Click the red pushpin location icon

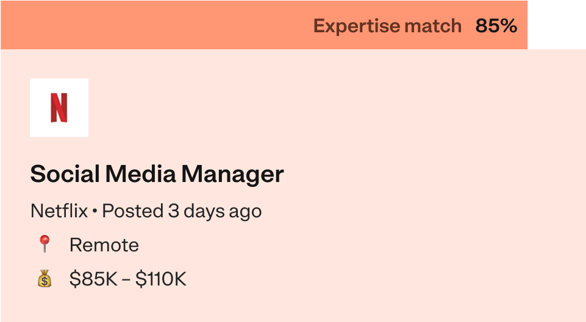point(45,244)
